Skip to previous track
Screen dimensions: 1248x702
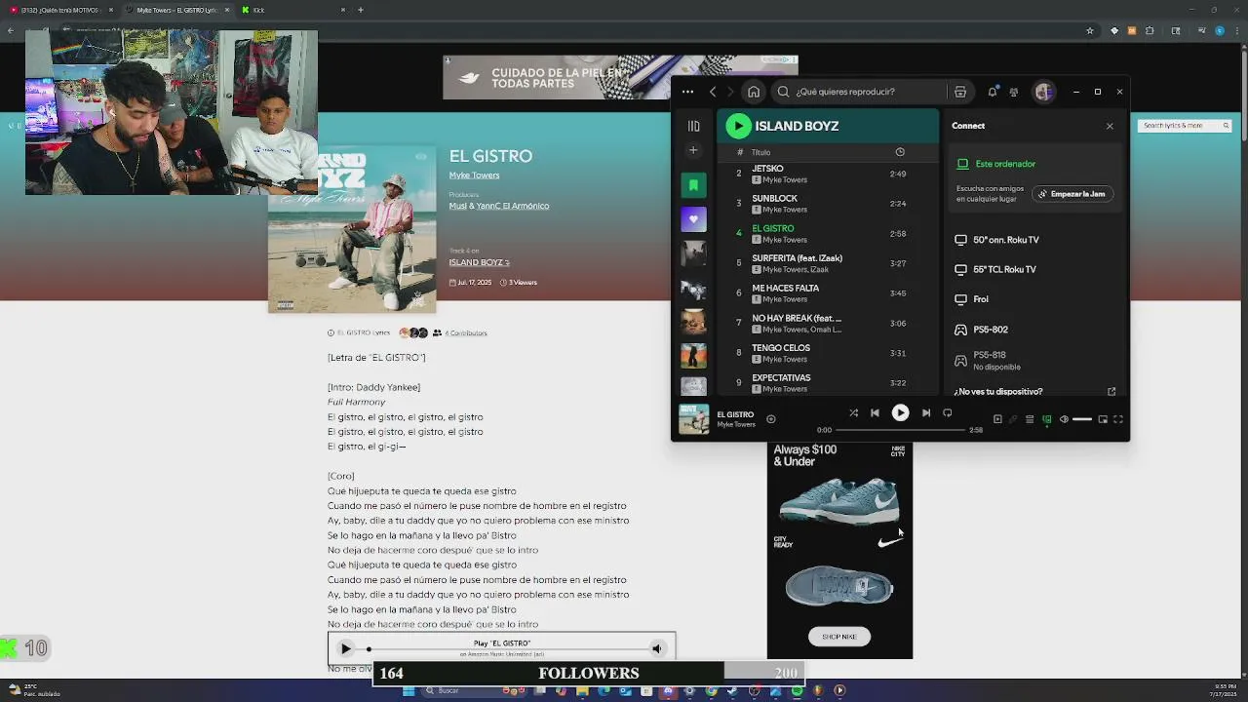coord(875,413)
